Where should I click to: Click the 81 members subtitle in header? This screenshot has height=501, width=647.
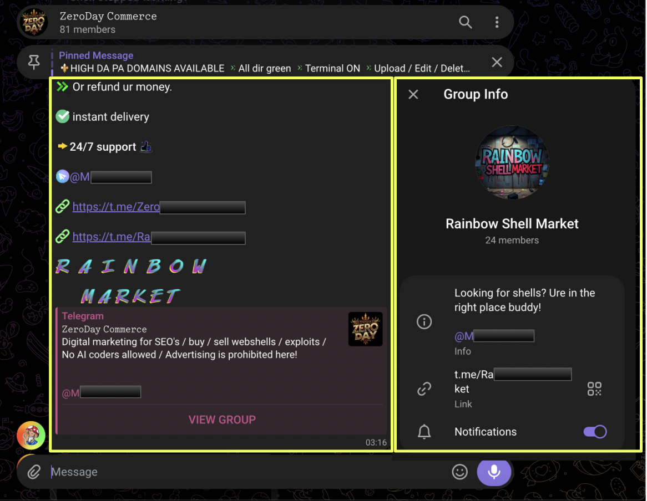[88, 30]
